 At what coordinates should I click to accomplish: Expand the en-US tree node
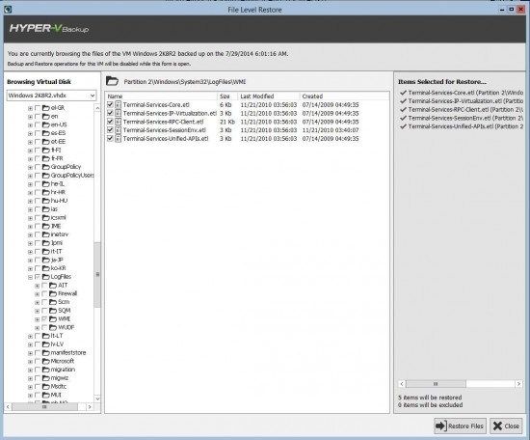coord(31,124)
